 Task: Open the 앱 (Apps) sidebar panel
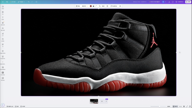[3, 45]
